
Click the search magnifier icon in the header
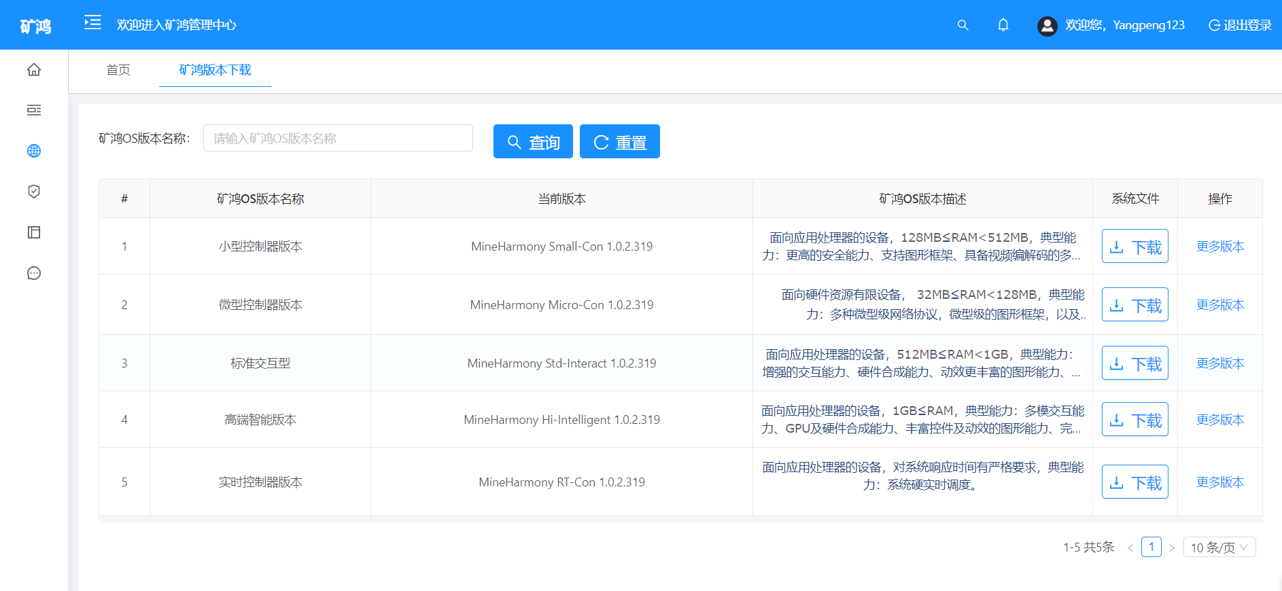(x=963, y=25)
